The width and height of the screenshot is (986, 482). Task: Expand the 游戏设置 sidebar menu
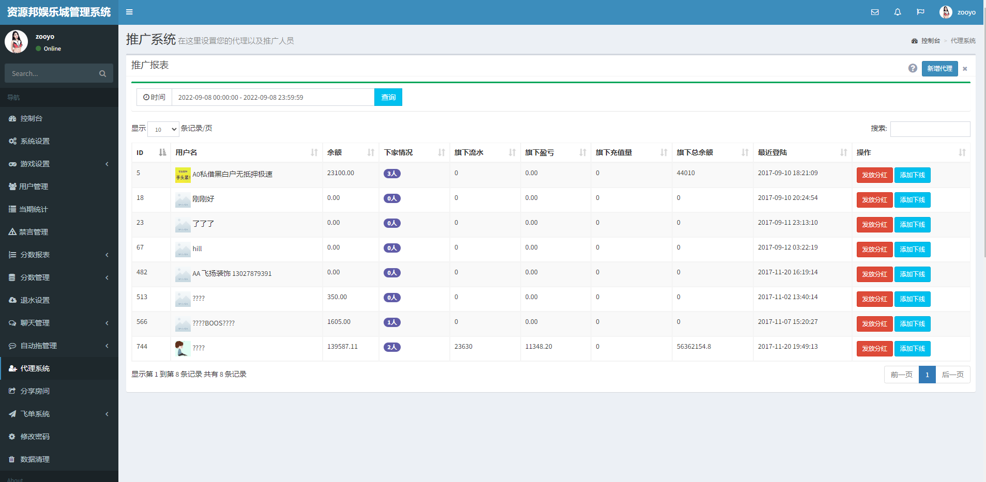coord(59,164)
